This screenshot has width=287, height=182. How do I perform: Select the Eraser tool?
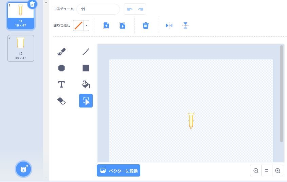tap(61, 101)
